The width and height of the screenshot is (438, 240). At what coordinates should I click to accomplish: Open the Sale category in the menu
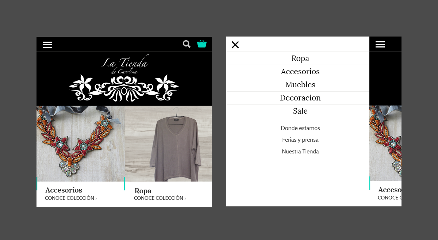(x=300, y=111)
